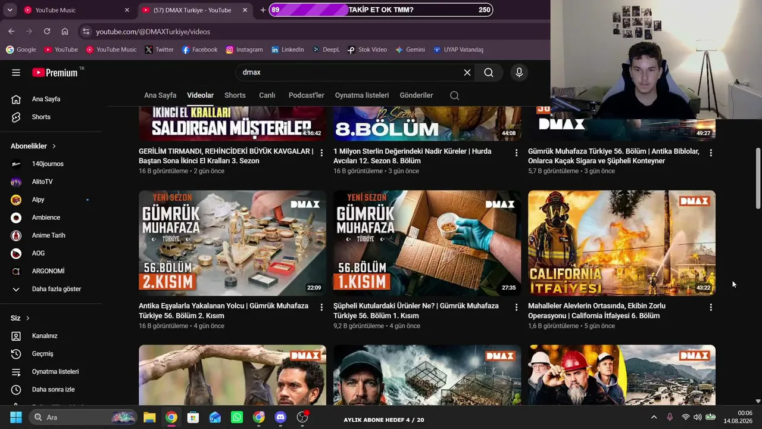Open a new browser tab

[263, 10]
